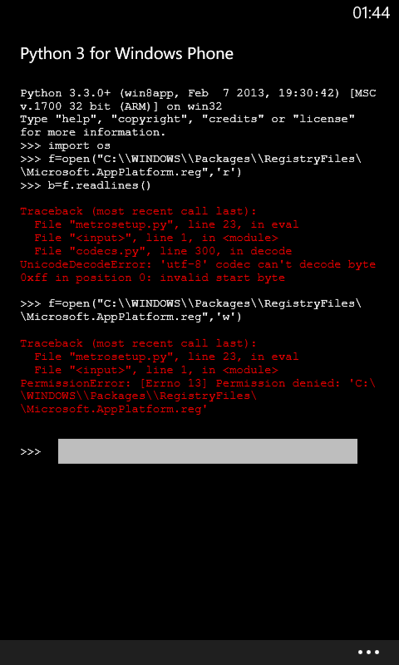Select the b=f.readlines() command line

click(x=86, y=185)
